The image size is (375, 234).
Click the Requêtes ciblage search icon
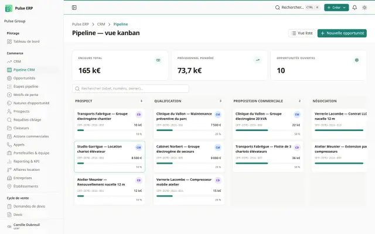tap(9, 119)
